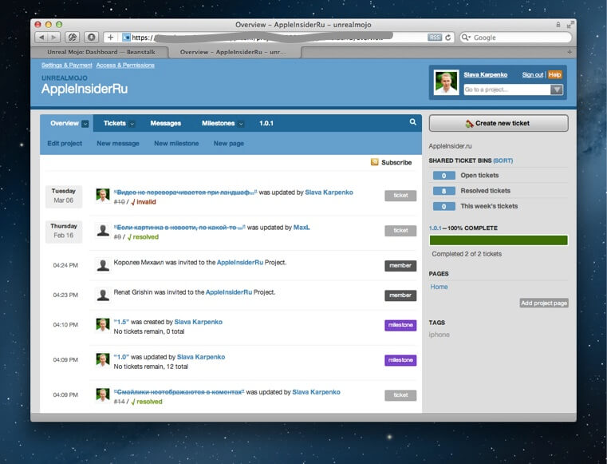Click the Go to a project input
The height and width of the screenshot is (464, 607).
[507, 89]
